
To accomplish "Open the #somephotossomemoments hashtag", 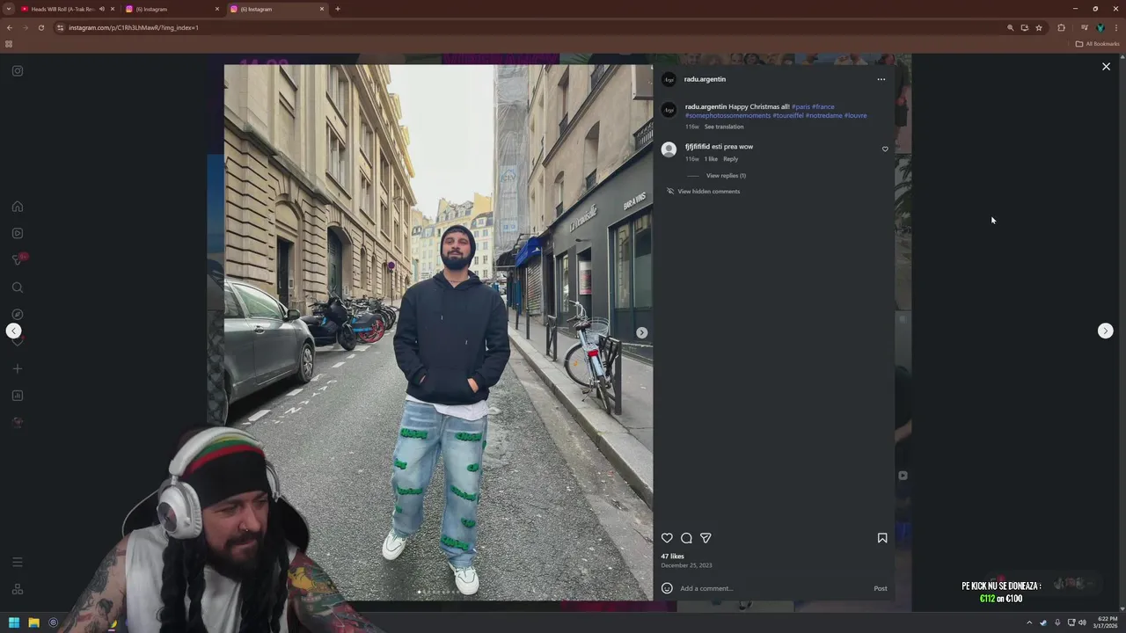I will coord(728,115).
